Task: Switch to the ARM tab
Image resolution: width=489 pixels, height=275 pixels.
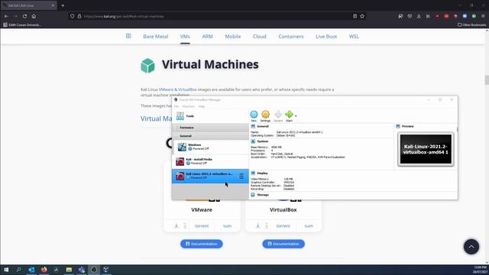Action: (x=207, y=37)
